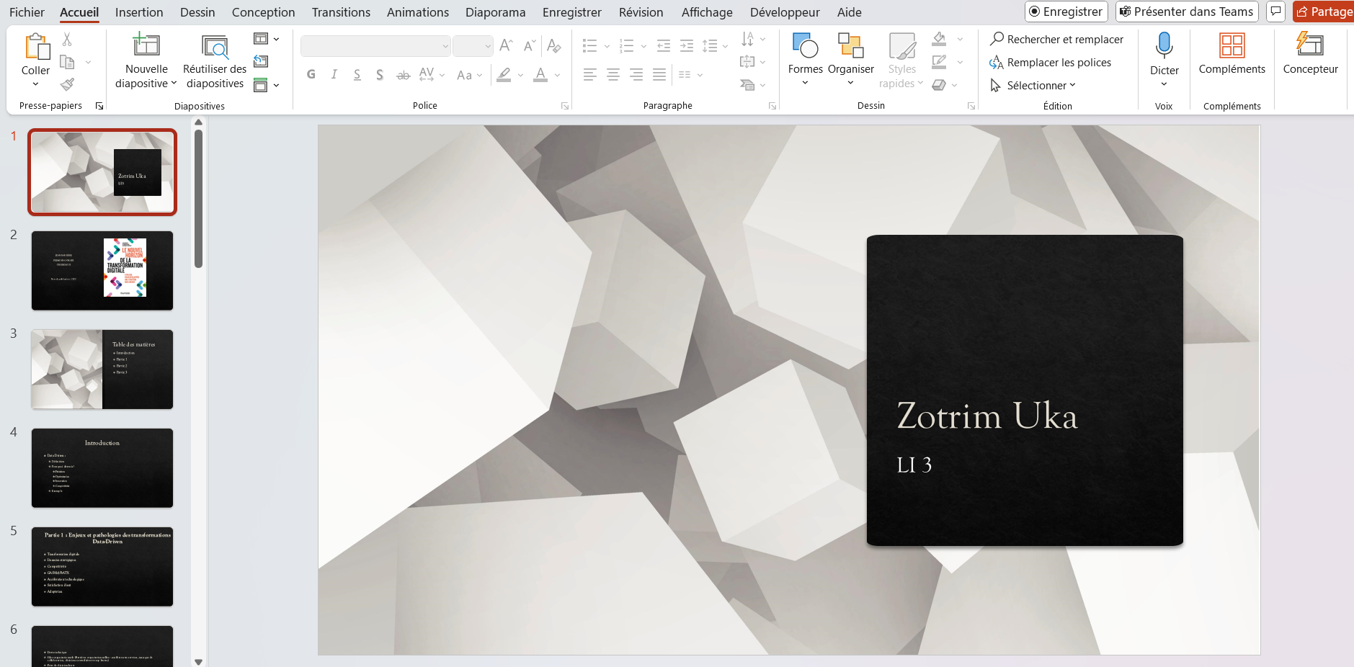Click the Réutiliser des diapositives icon
1354x667 pixels.
[x=215, y=48]
